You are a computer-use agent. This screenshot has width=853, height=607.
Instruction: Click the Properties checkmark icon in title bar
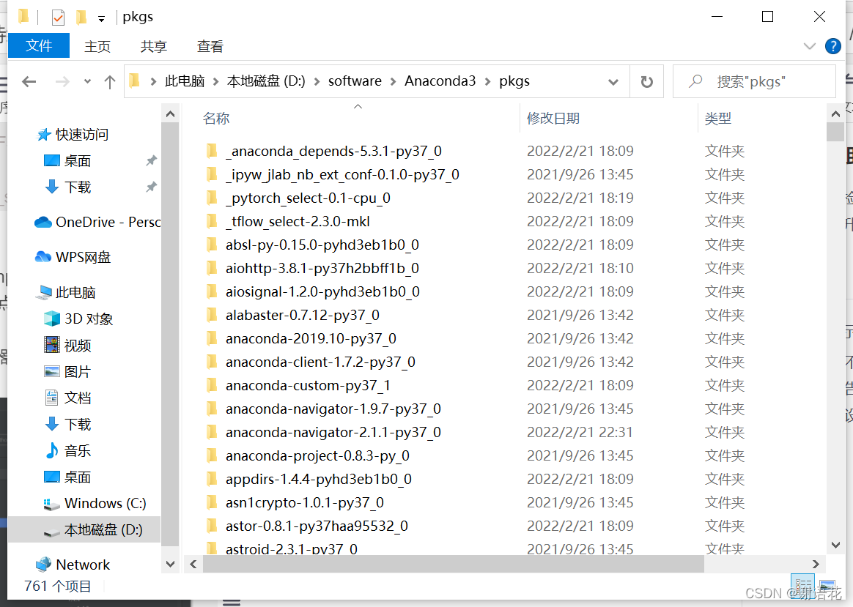[x=58, y=18]
